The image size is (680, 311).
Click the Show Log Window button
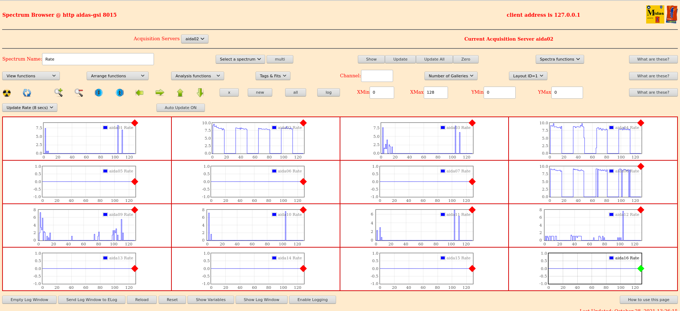point(261,300)
